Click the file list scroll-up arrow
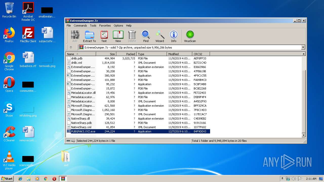The height and width of the screenshot is (182, 324). pyautogui.click(x=304, y=54)
